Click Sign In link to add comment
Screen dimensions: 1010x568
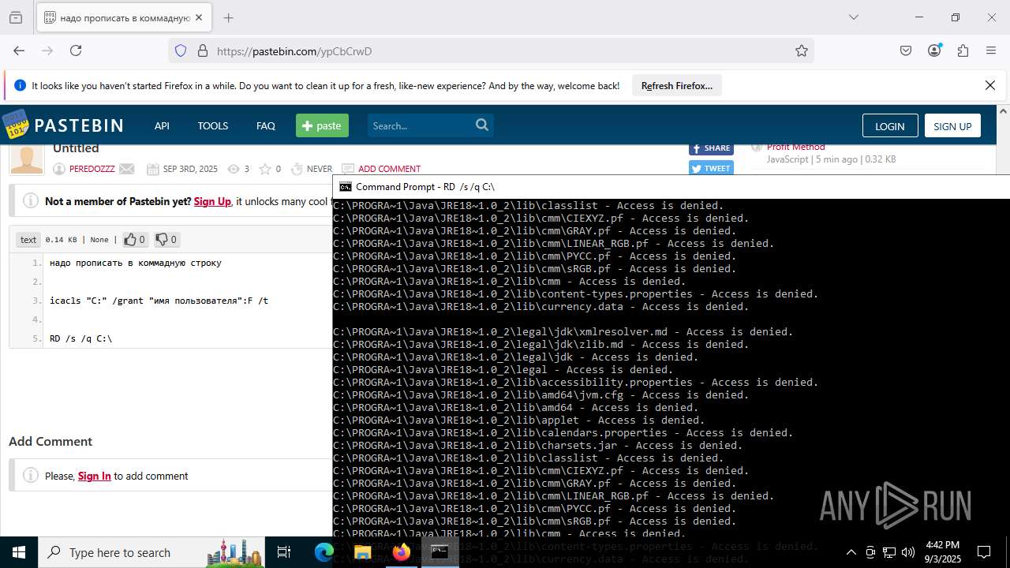point(94,476)
